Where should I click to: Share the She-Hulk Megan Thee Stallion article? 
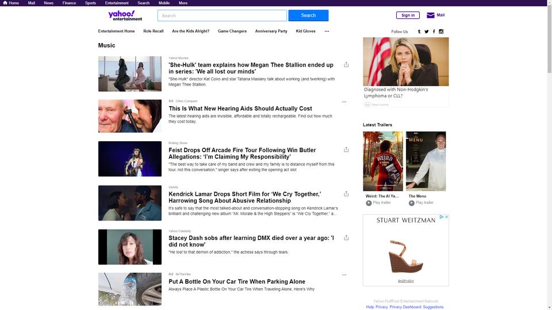click(x=346, y=65)
